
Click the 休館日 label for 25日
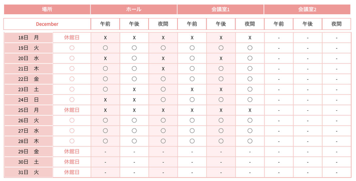(72, 110)
